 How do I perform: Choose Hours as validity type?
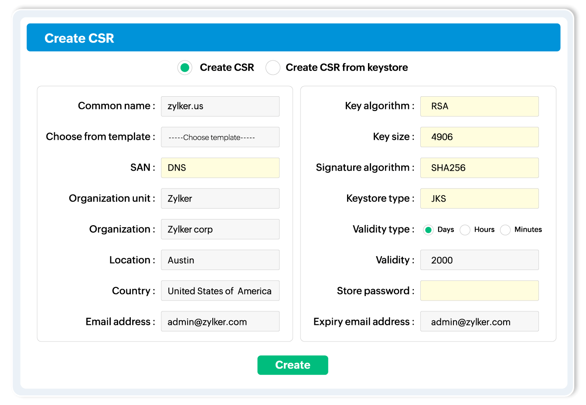click(465, 230)
